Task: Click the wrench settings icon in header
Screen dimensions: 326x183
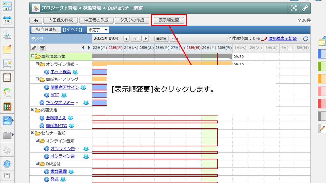Action: coord(305,8)
